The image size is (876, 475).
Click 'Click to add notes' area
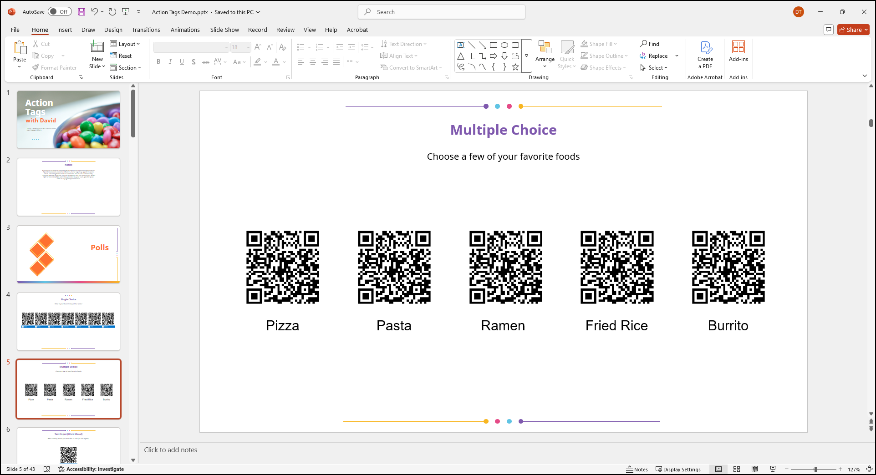[171, 450]
